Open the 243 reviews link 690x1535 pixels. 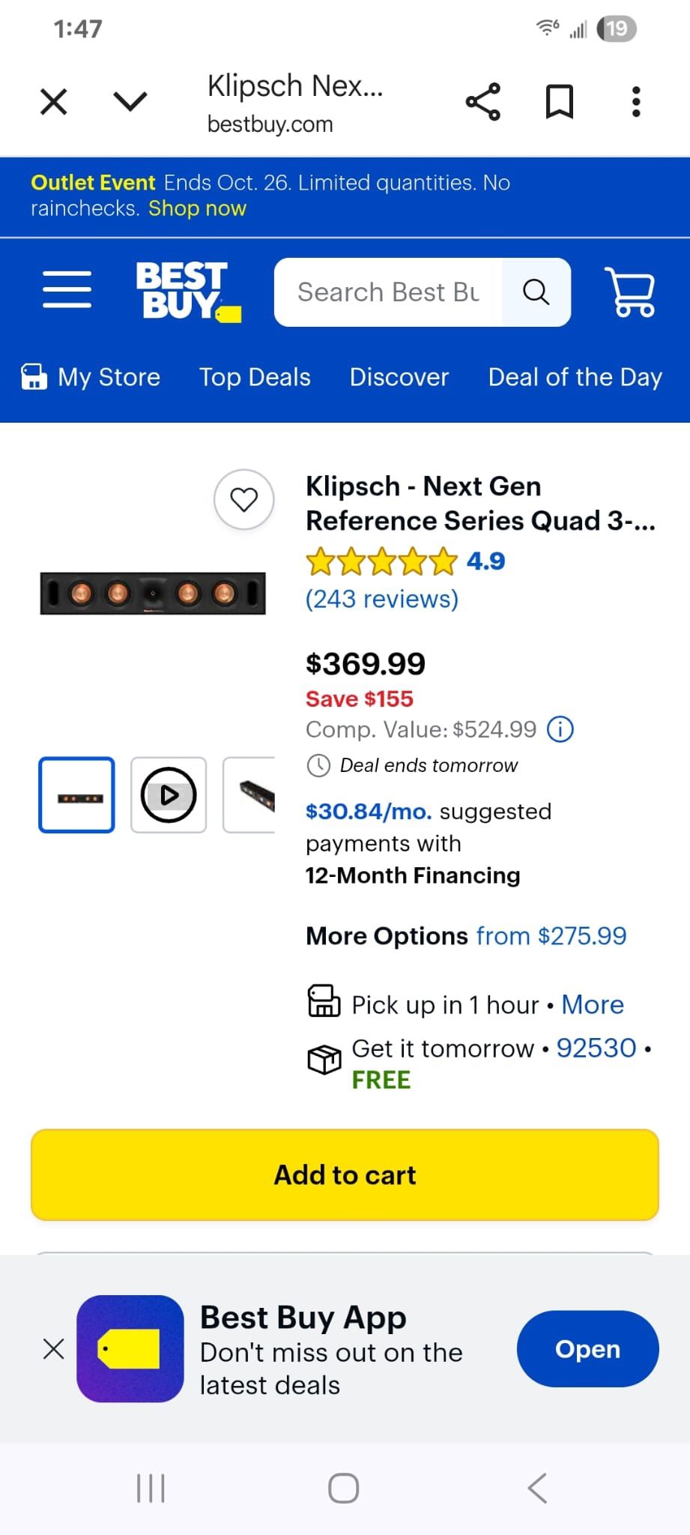381,598
